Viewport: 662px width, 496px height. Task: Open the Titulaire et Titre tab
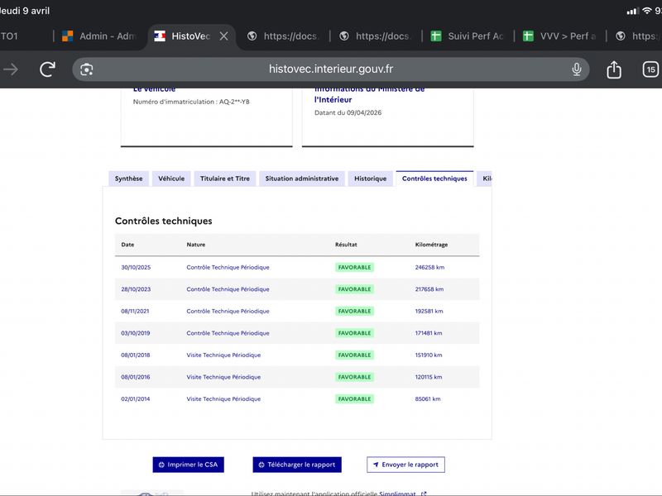click(x=225, y=179)
